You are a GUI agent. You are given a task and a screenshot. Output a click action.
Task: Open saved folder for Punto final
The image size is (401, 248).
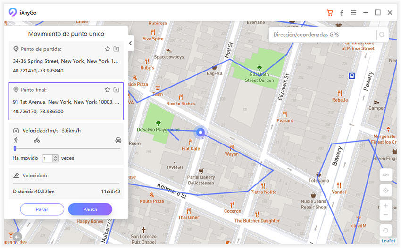(117, 89)
